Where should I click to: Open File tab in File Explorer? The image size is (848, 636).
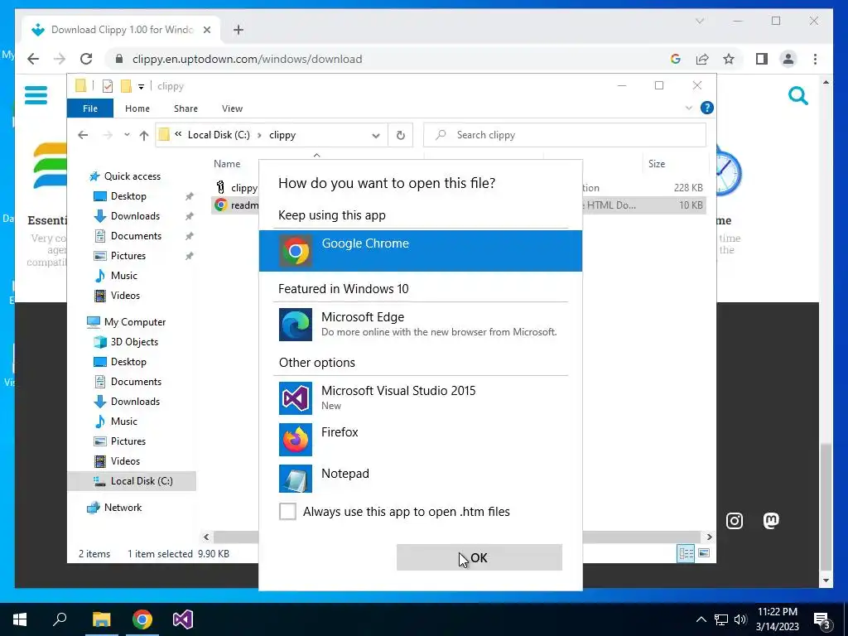point(90,108)
